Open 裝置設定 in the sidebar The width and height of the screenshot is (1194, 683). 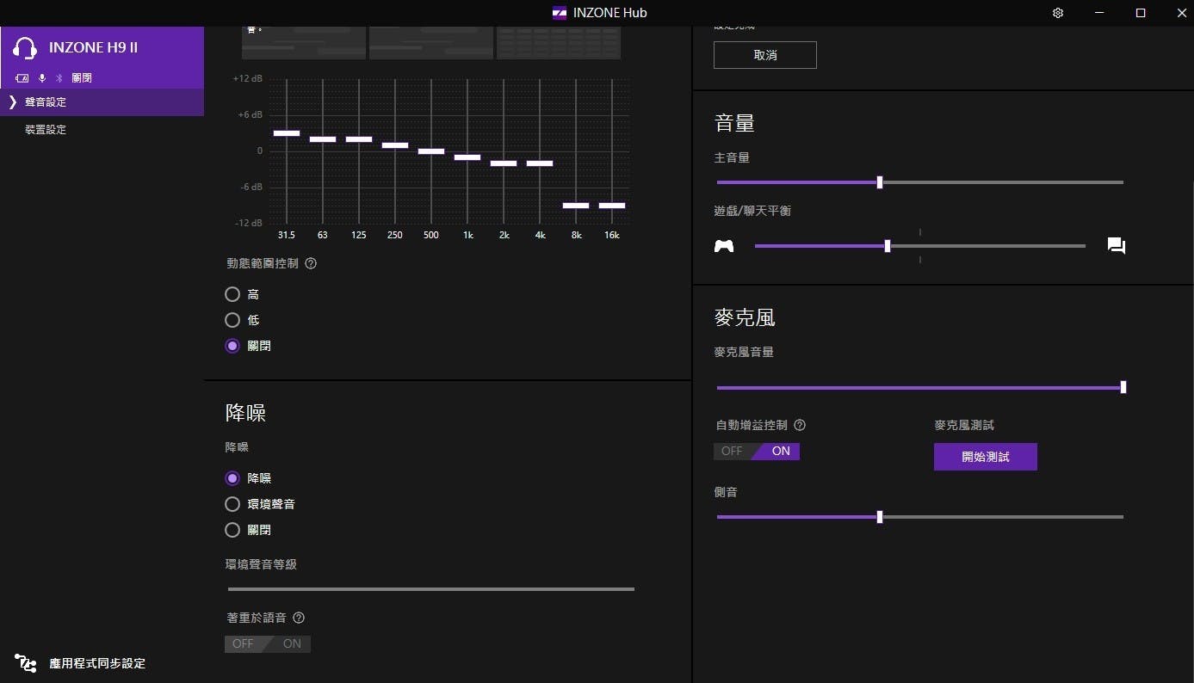(46, 130)
